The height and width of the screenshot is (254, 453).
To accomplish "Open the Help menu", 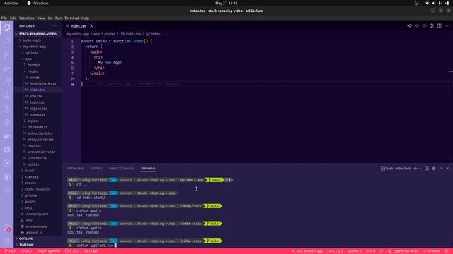I will click(85, 18).
